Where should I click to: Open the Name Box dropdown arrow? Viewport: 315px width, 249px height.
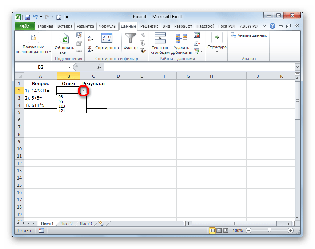69,67
